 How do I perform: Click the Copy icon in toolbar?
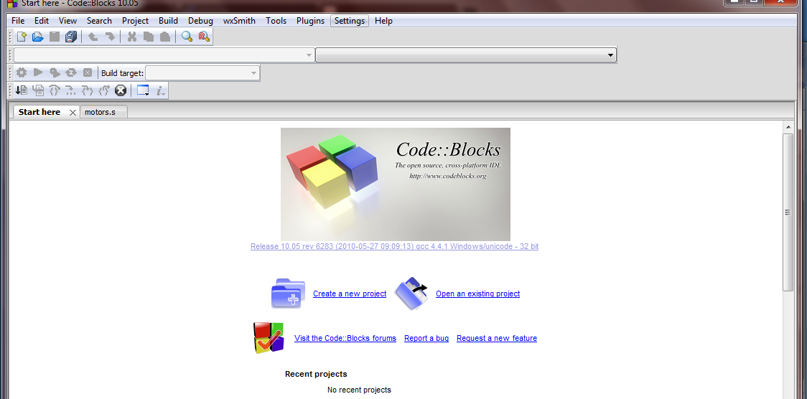[149, 37]
